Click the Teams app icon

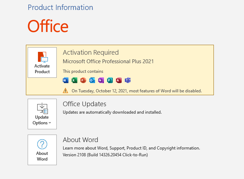[128, 80]
